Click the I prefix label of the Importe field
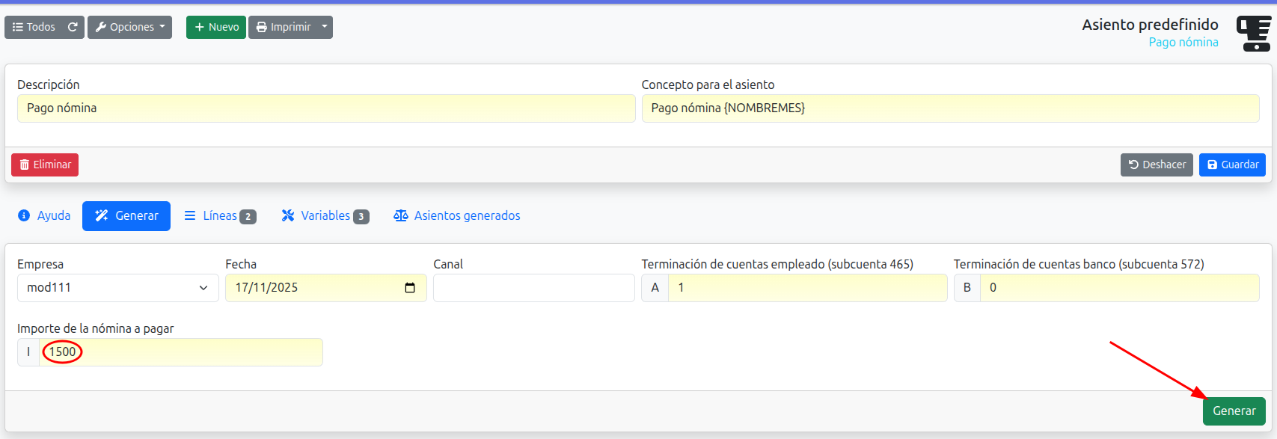This screenshot has height=439, width=1277. click(x=28, y=352)
